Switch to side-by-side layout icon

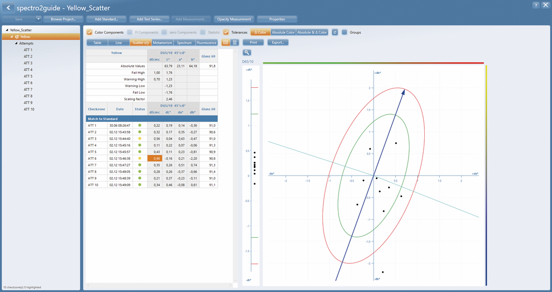click(226, 43)
